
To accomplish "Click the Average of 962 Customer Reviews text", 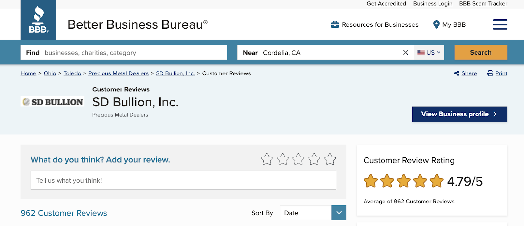I will [x=409, y=202].
